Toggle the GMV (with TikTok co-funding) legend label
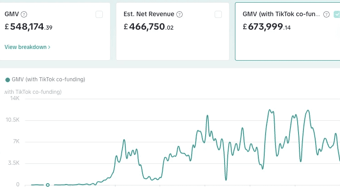Image resolution: width=340 pixels, height=189 pixels. click(48, 79)
